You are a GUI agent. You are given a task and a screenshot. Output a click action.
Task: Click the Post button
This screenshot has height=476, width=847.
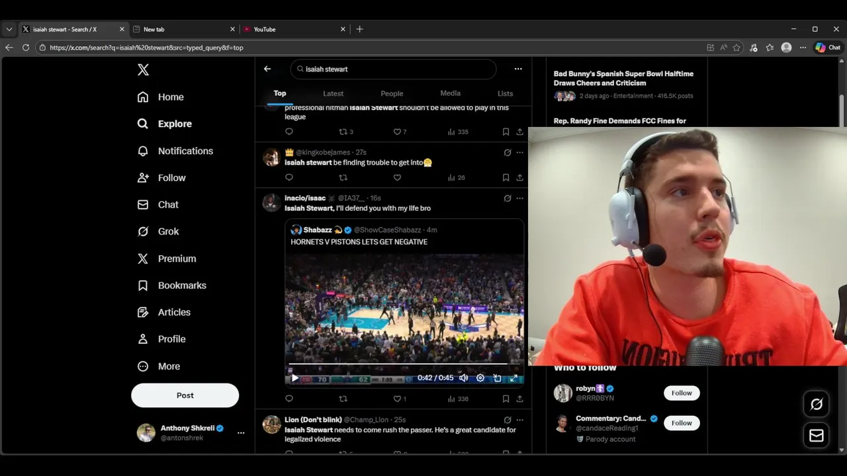(185, 395)
